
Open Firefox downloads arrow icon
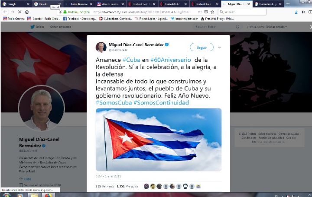point(296,12)
